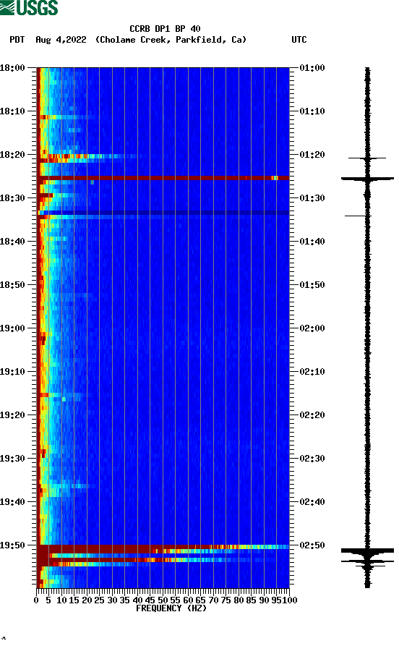Click the '19:20' PDT time label
399x646 pixels.
coord(12,415)
